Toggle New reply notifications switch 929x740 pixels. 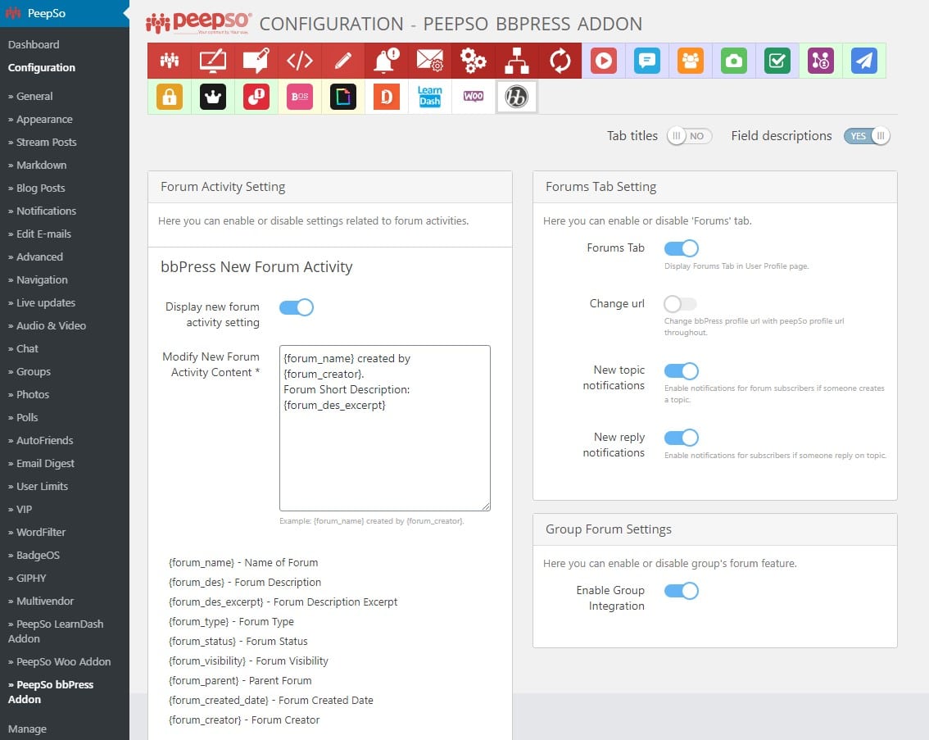point(682,438)
